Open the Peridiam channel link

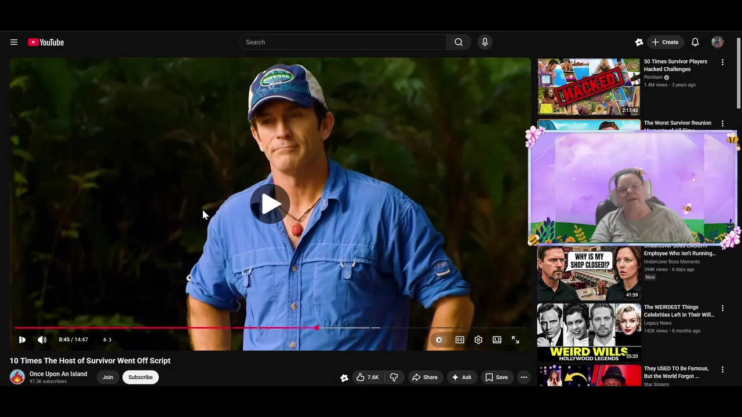pos(653,77)
